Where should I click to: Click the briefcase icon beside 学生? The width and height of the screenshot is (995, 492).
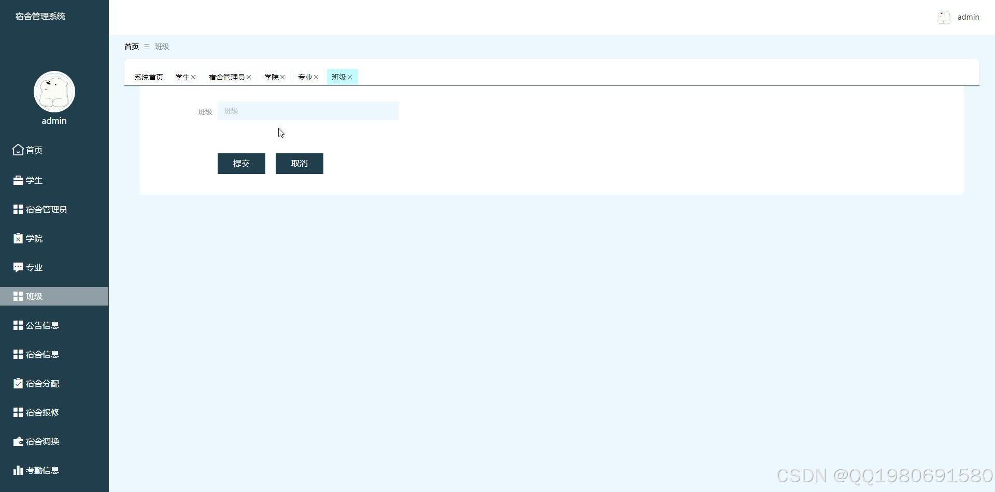coord(18,180)
